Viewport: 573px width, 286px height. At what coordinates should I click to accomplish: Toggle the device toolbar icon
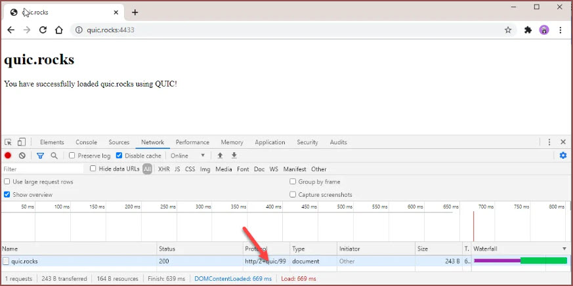[x=22, y=142]
